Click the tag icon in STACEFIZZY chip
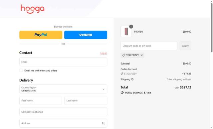Viewport: 213px width, 129px height. 123,55
